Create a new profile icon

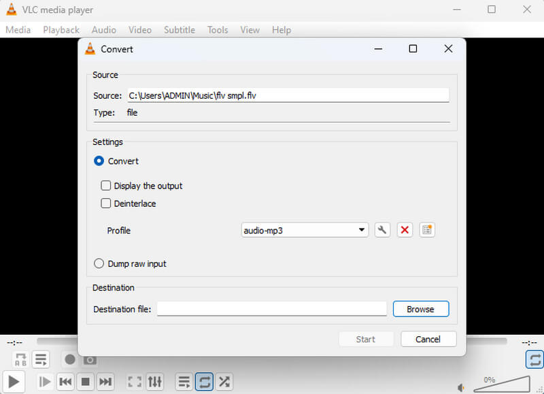427,230
